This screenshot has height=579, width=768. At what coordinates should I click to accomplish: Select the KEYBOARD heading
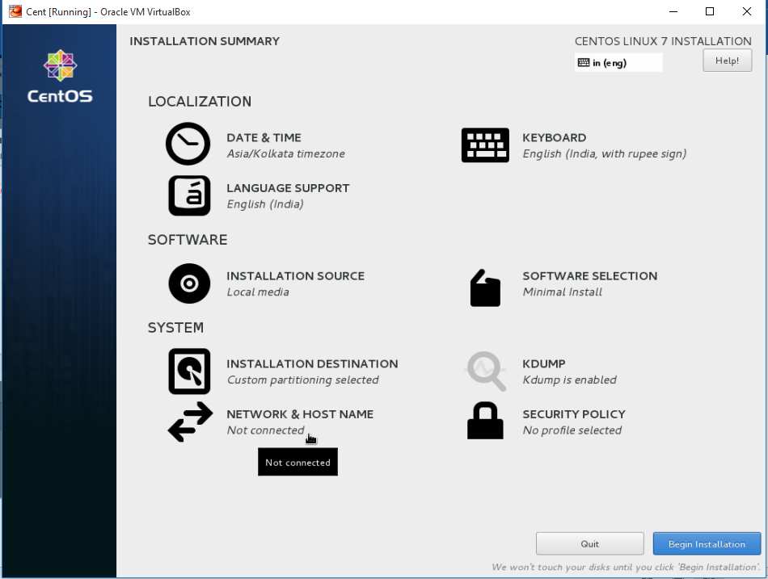click(x=555, y=137)
